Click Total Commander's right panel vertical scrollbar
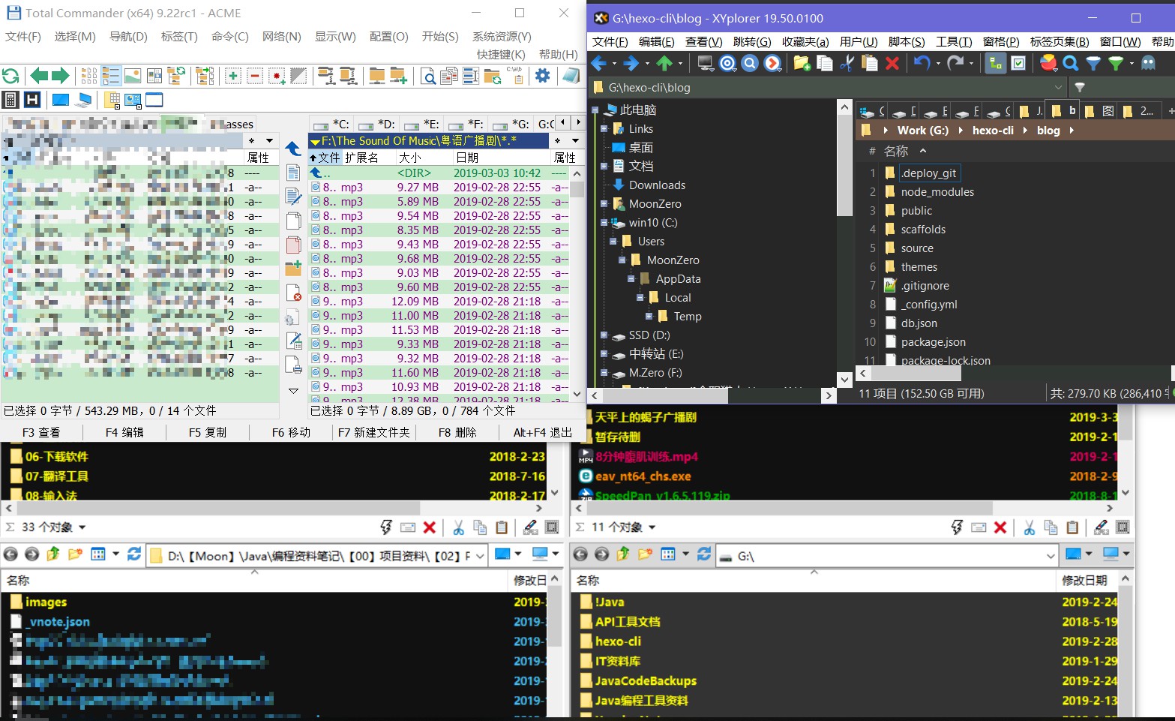The height and width of the screenshot is (721, 1175). (577, 285)
